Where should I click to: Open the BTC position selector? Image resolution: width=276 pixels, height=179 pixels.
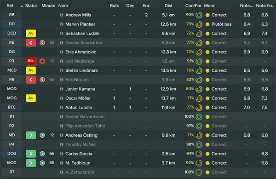[11, 107]
